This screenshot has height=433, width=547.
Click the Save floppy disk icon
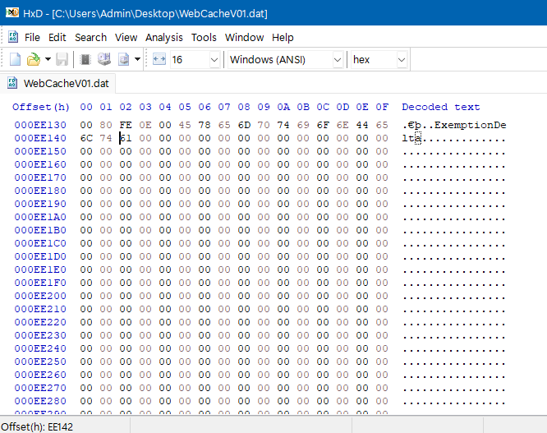pyautogui.click(x=62, y=59)
